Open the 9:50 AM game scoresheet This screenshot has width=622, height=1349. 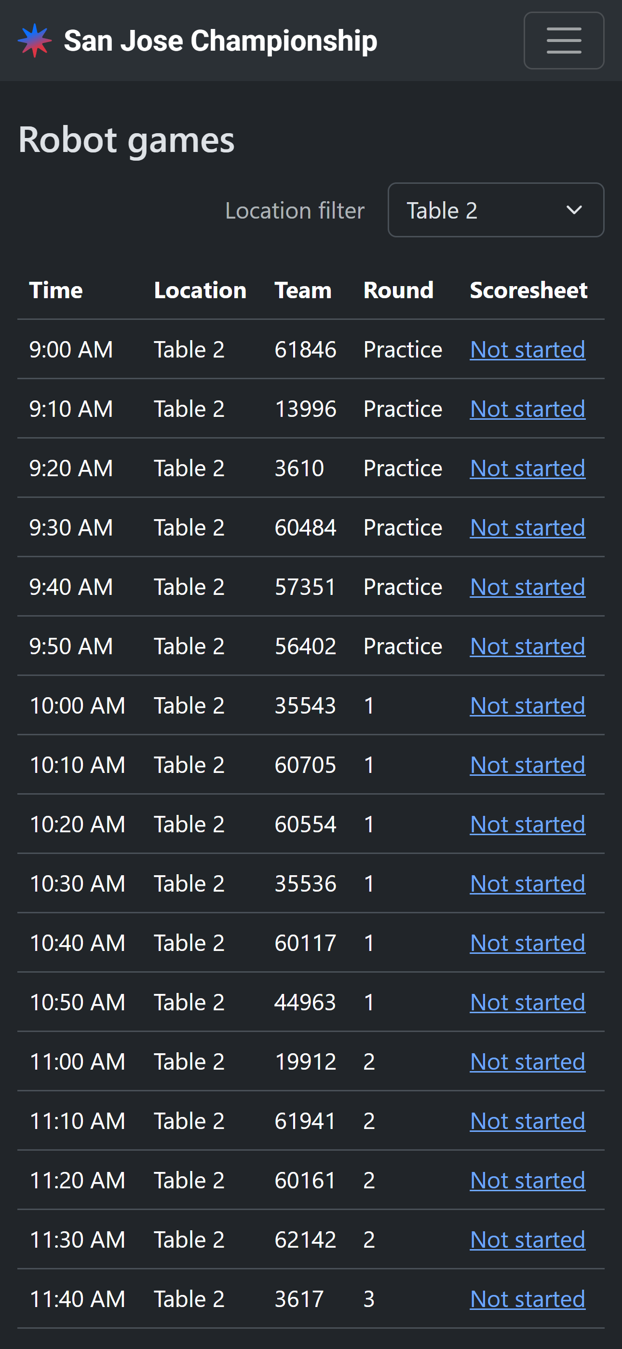point(527,646)
